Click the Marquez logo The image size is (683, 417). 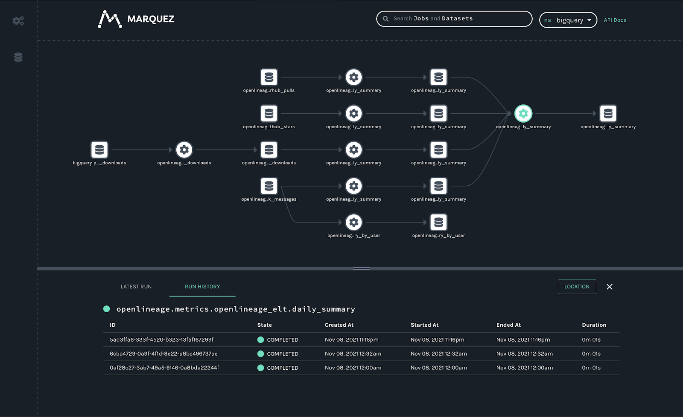136,19
